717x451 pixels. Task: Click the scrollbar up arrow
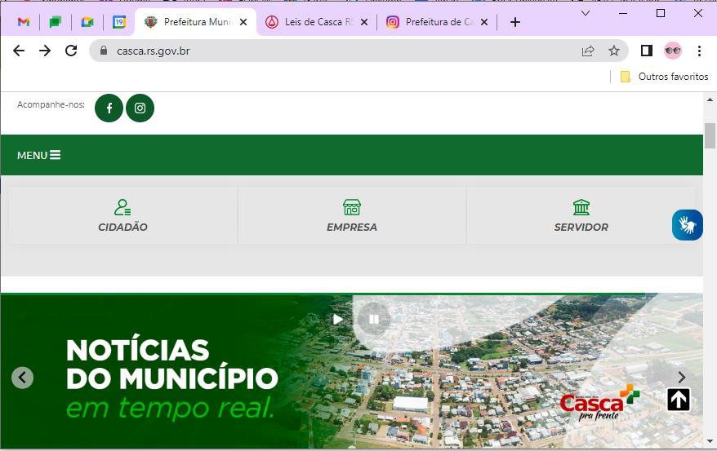pyautogui.click(x=710, y=99)
